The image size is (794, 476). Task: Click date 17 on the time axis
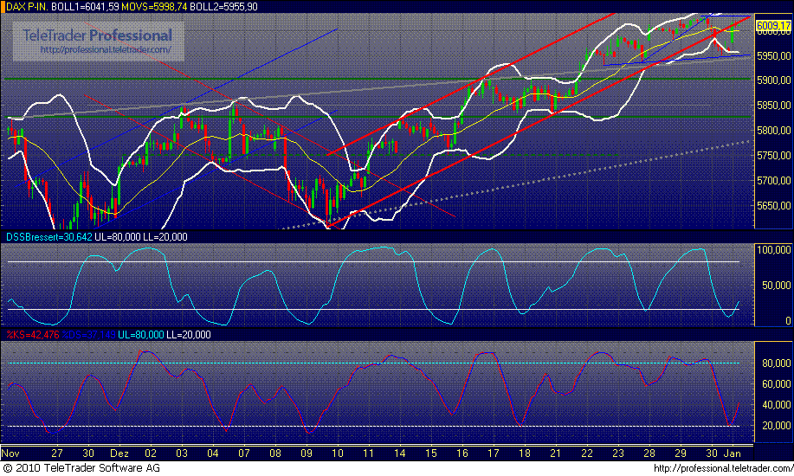pos(494,453)
